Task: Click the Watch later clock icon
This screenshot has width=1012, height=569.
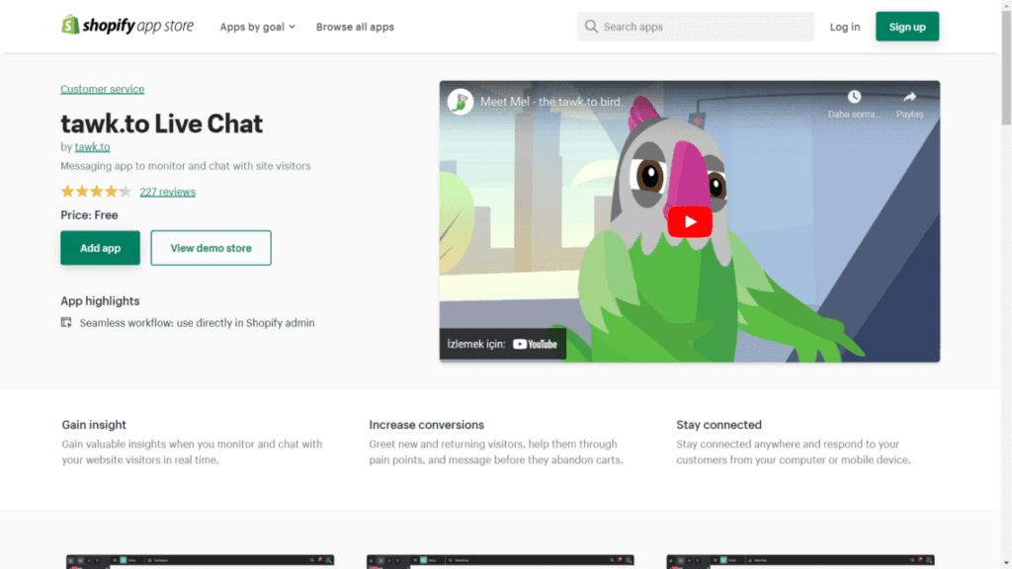Action: (x=854, y=97)
